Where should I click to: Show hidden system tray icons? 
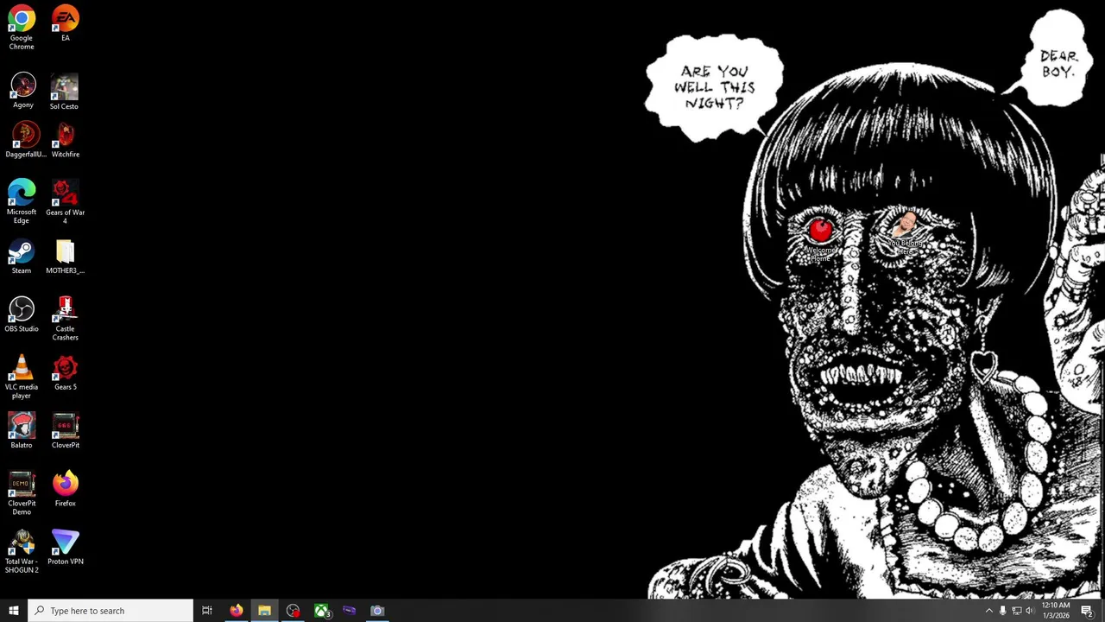(988, 611)
